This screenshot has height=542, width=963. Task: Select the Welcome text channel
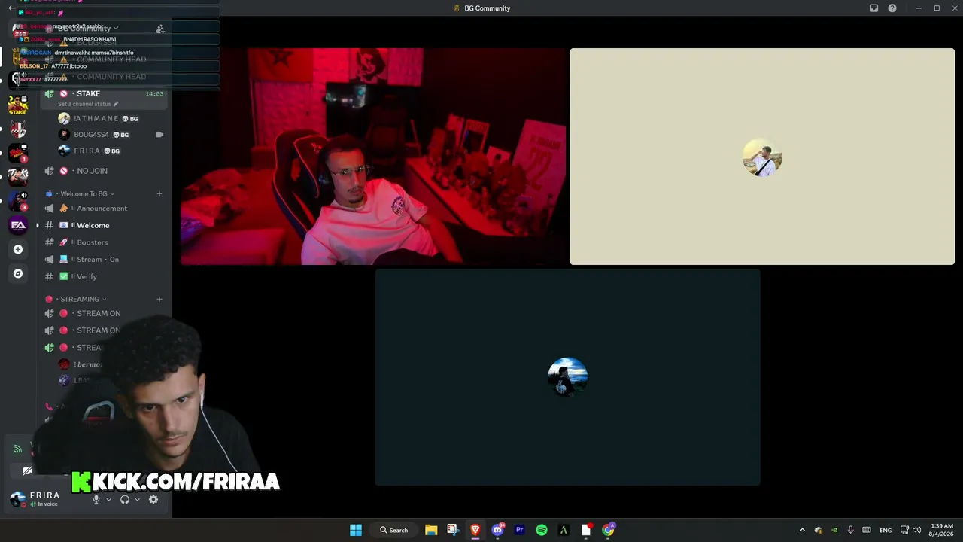coord(105,225)
